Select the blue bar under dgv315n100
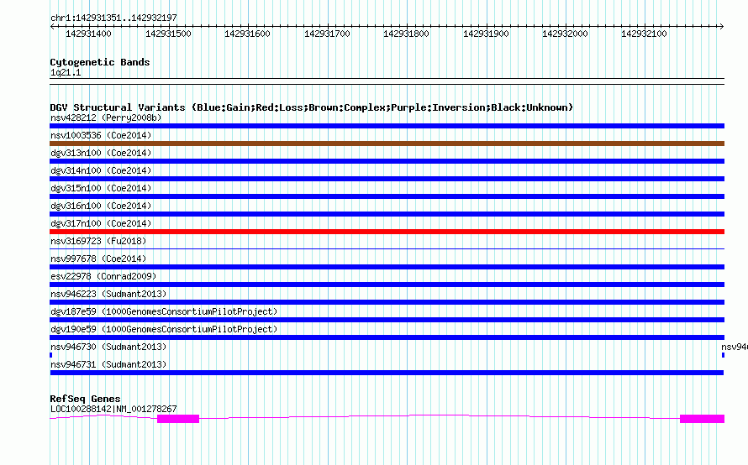 point(387,196)
